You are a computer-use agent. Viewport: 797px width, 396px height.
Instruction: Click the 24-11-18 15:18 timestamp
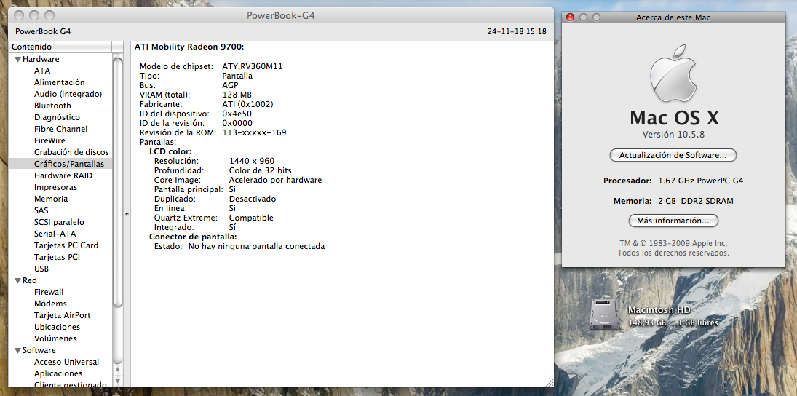coord(517,31)
